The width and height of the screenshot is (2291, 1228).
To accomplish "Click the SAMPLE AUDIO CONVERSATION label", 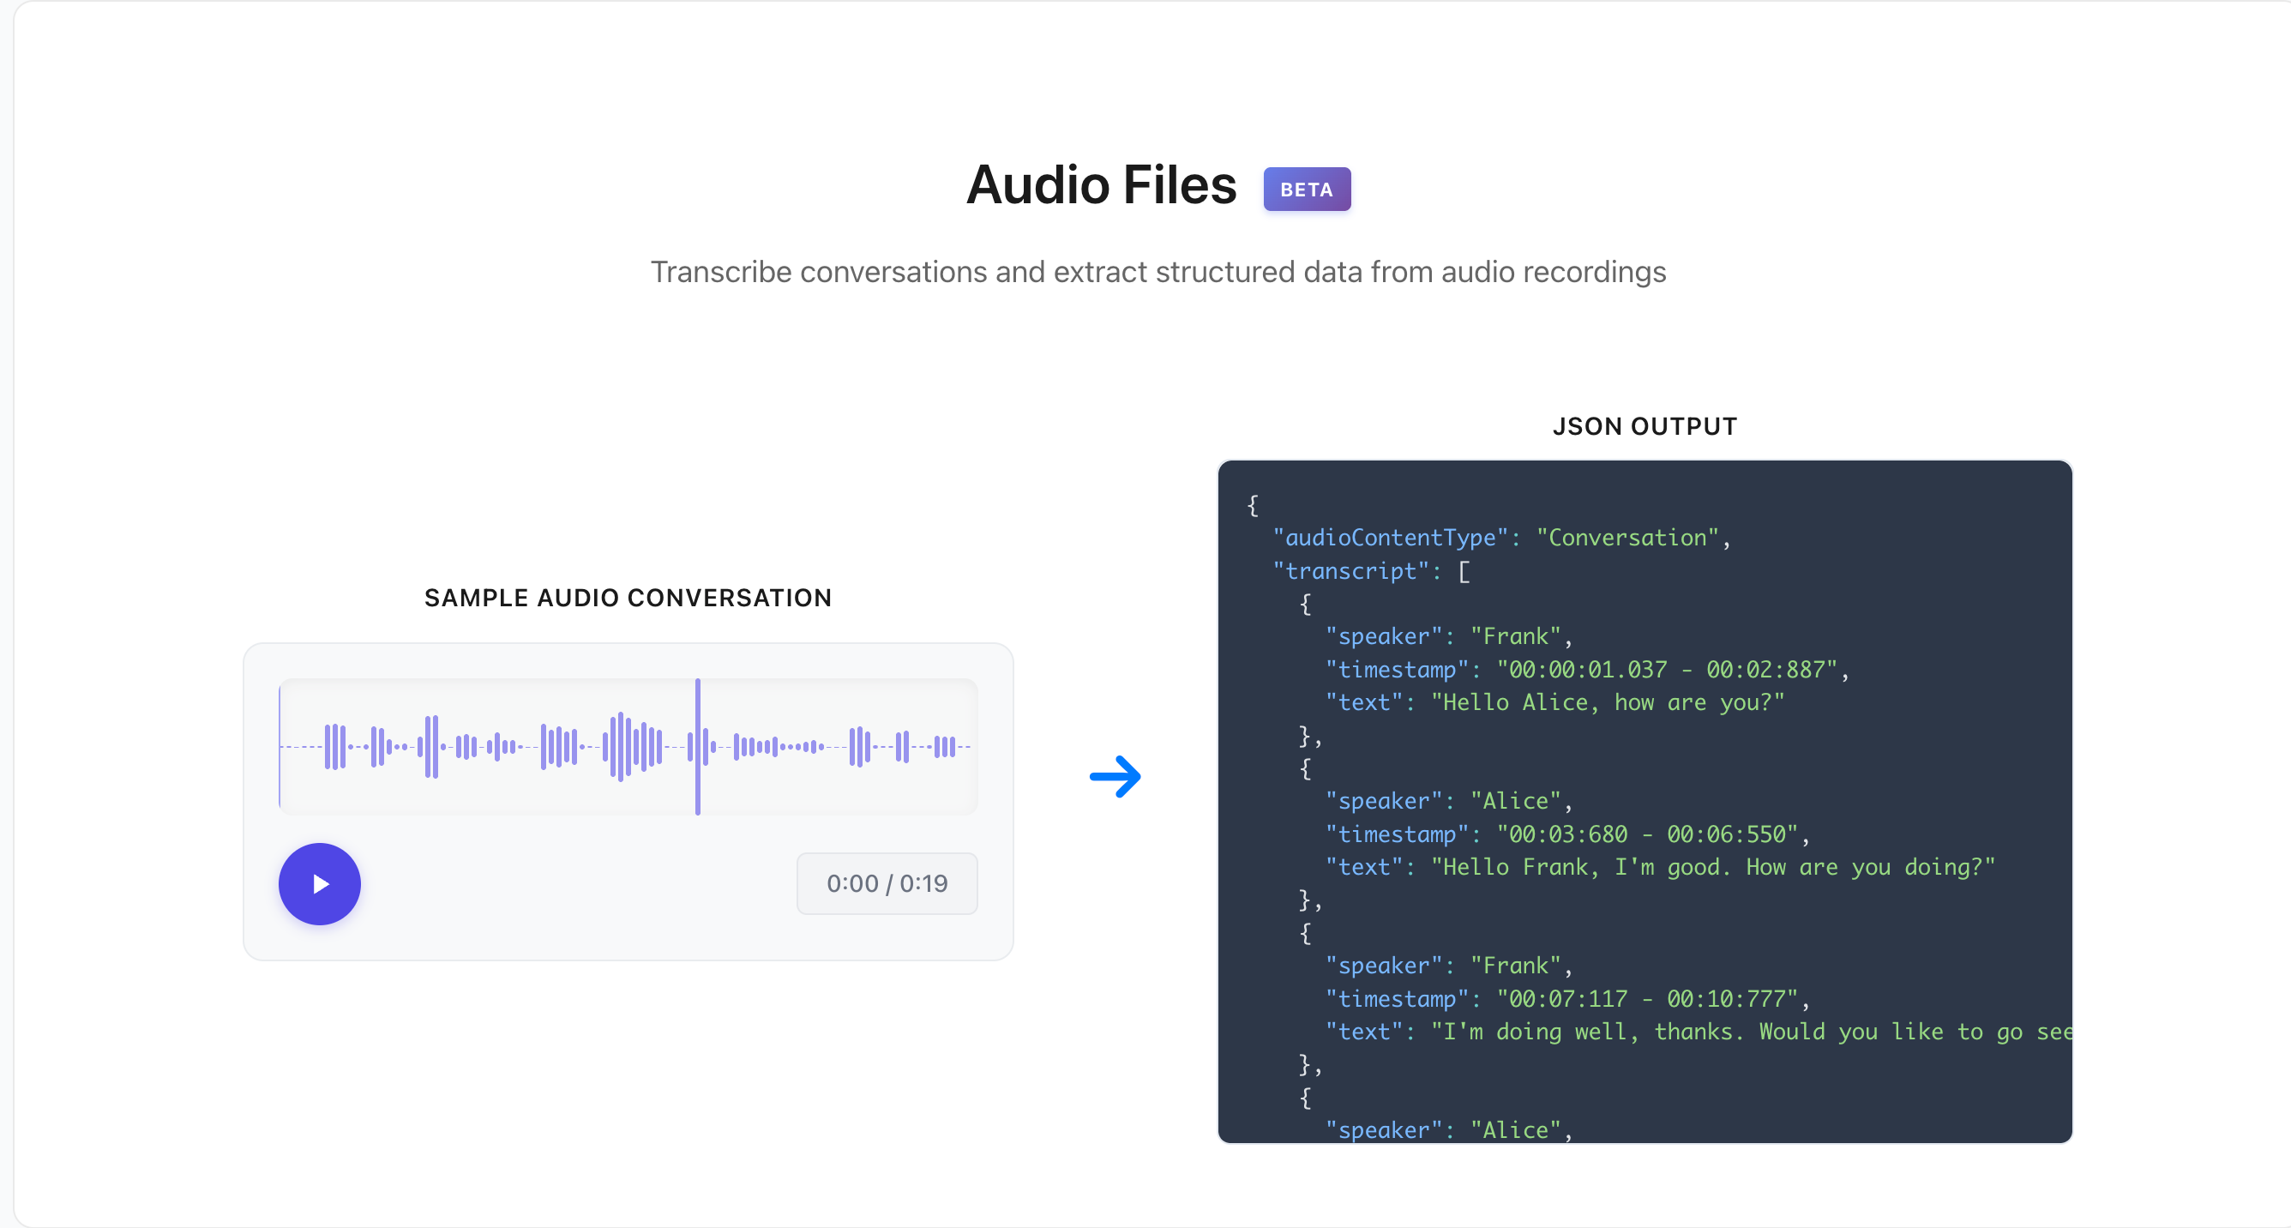I will click(628, 598).
